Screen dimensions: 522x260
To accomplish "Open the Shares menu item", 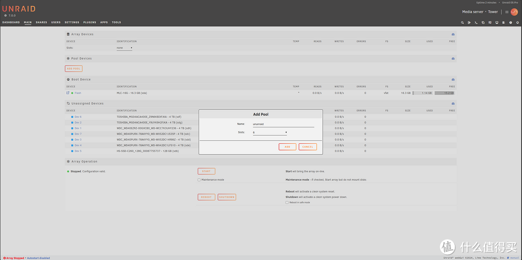I will [x=41, y=23].
